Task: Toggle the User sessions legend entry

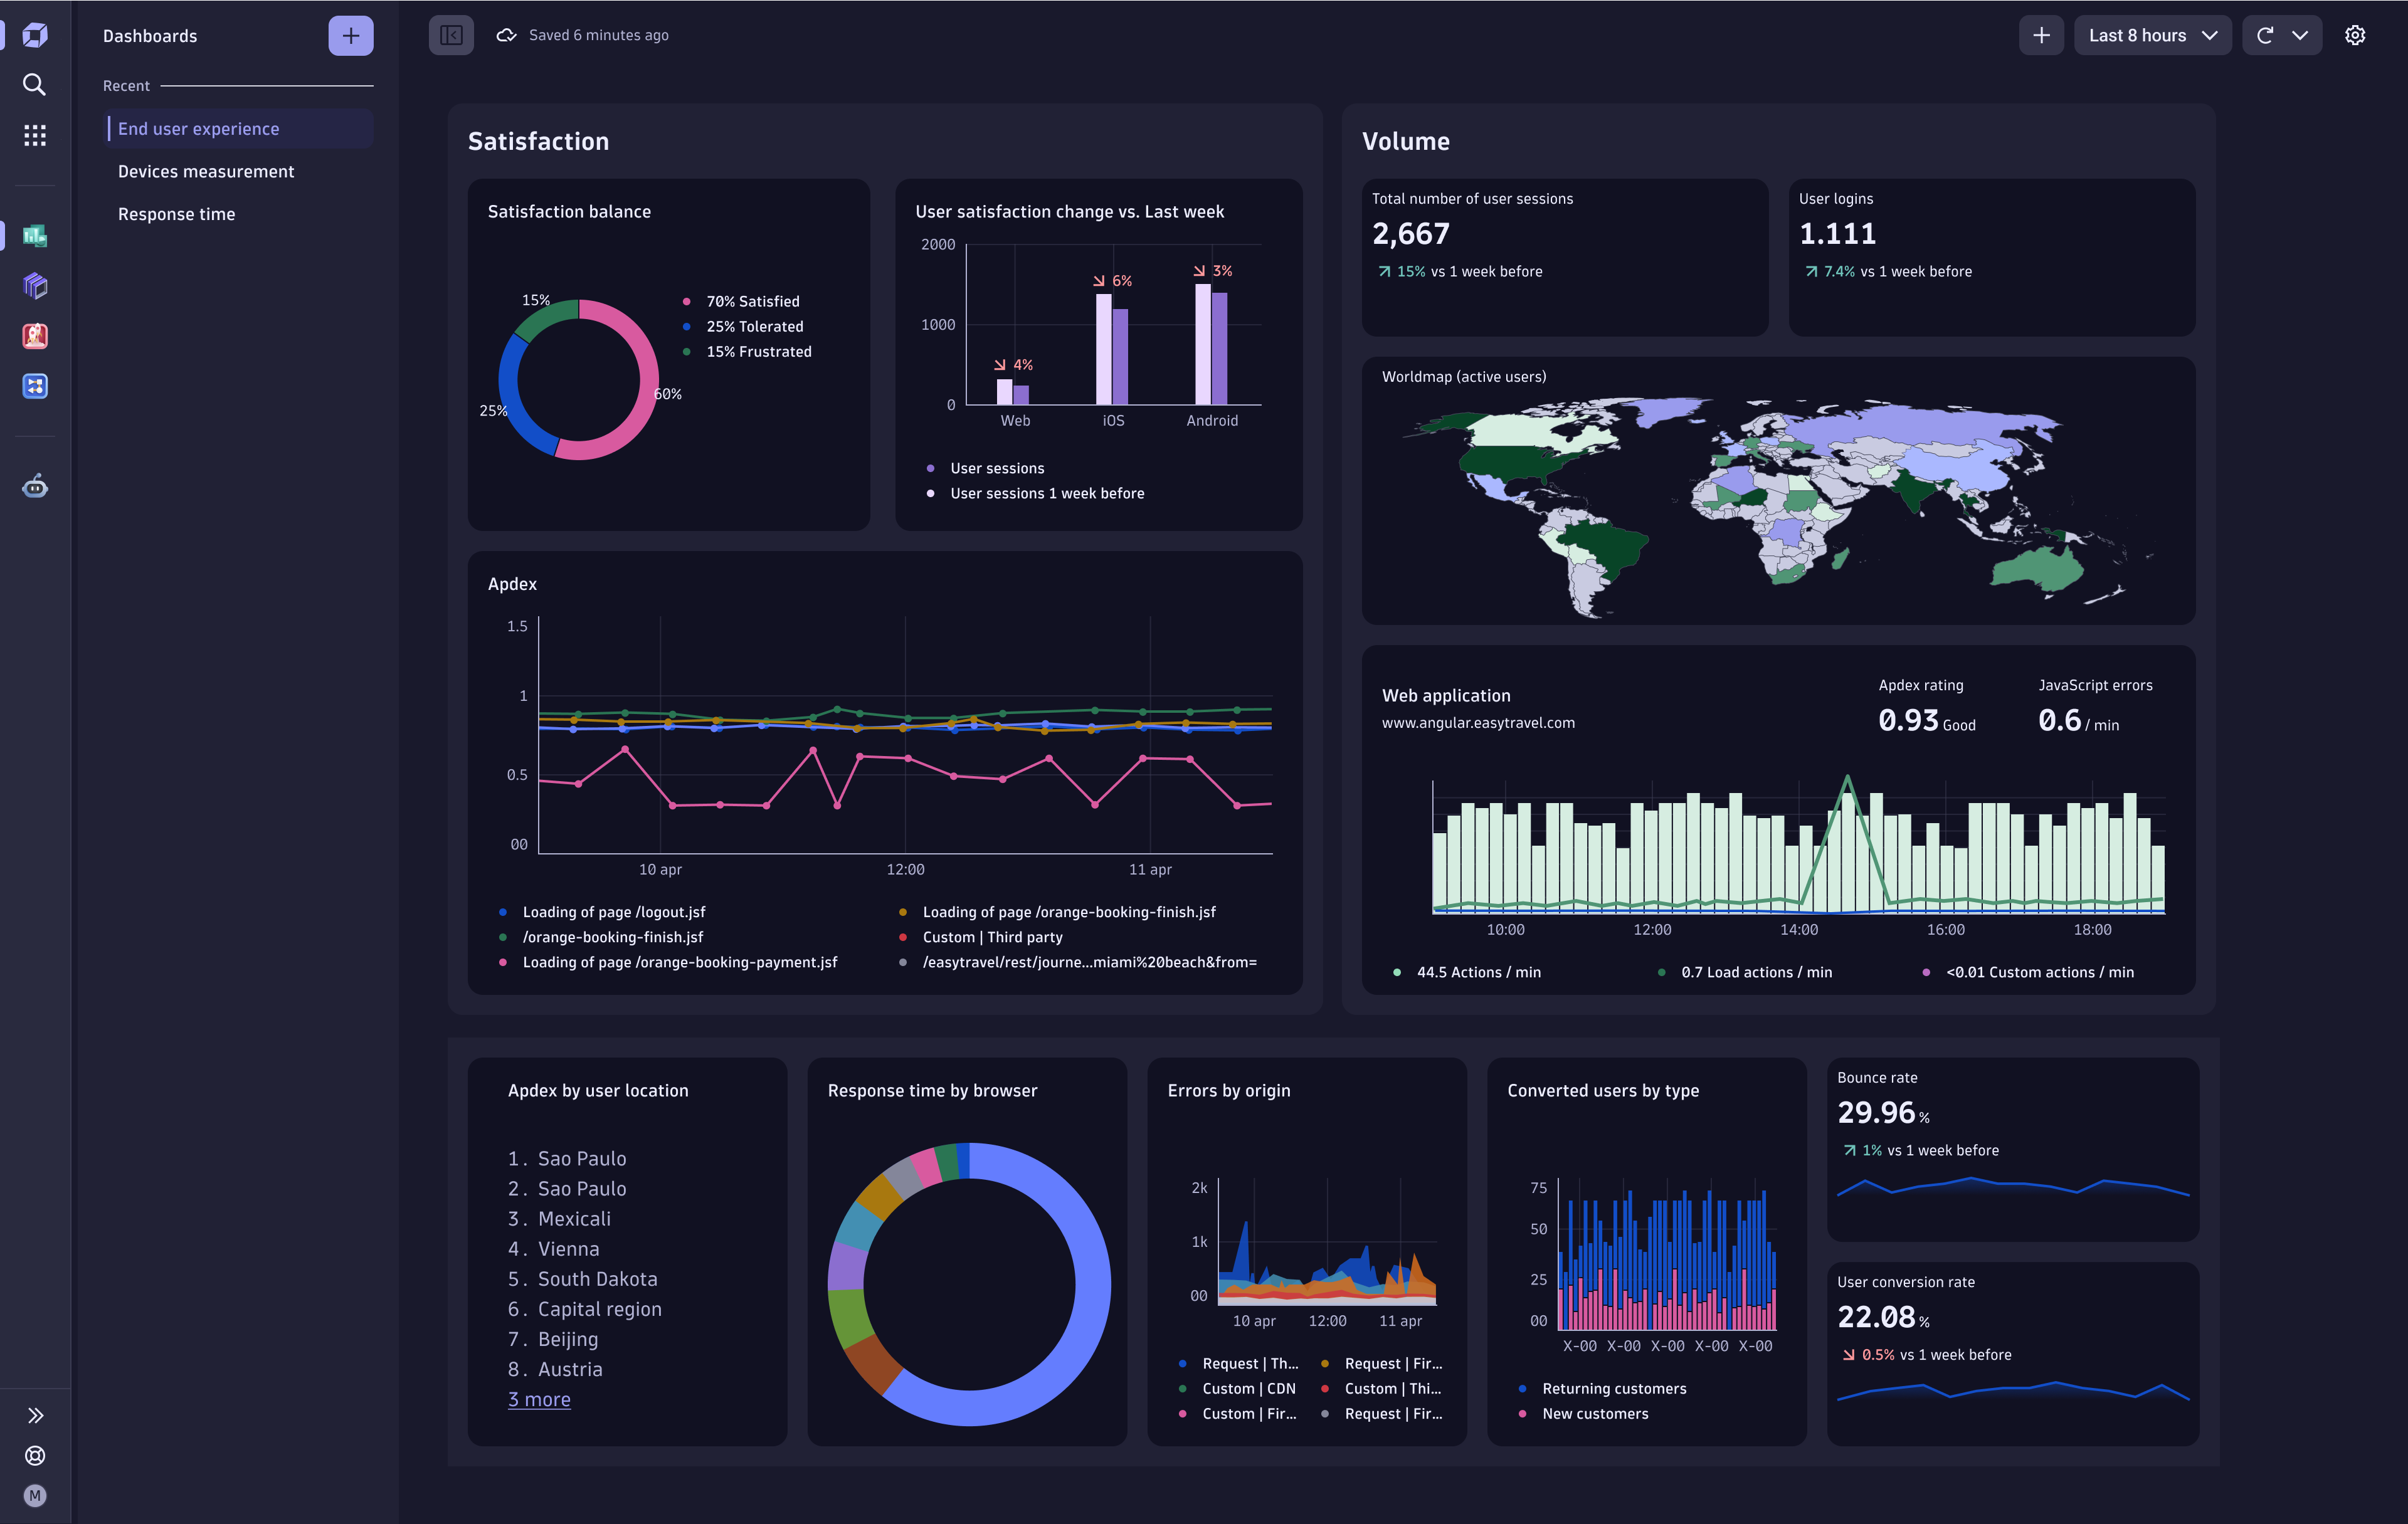Action: (996, 467)
